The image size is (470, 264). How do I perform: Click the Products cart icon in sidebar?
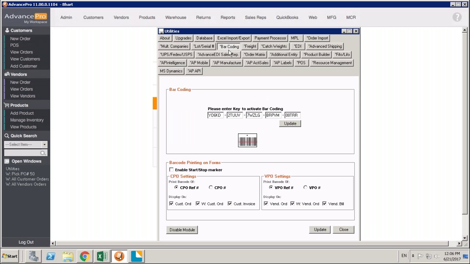7,105
